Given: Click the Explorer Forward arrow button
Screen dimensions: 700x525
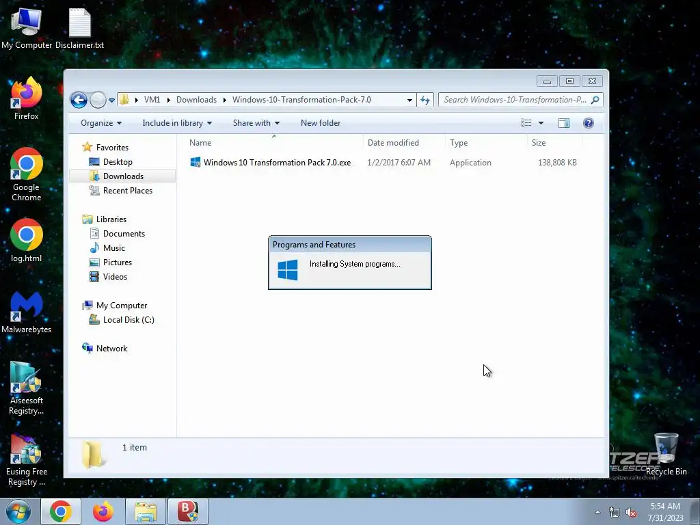Looking at the screenshot, I should [x=98, y=100].
